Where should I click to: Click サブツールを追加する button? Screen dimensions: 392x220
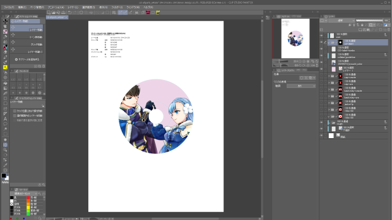pos(27,59)
